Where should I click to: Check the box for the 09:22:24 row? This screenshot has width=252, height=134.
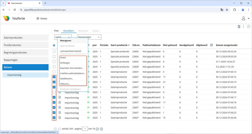54,52
